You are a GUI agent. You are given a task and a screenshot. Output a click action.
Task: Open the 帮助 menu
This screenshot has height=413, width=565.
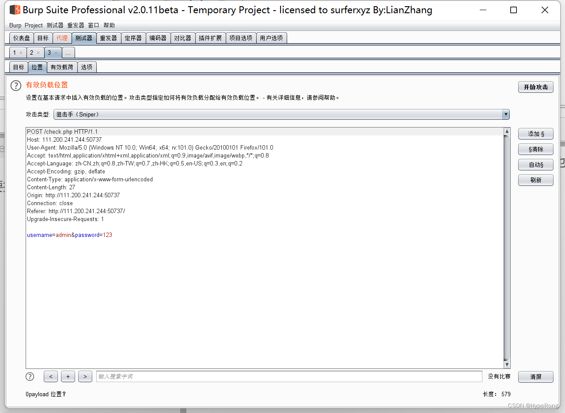click(x=109, y=26)
